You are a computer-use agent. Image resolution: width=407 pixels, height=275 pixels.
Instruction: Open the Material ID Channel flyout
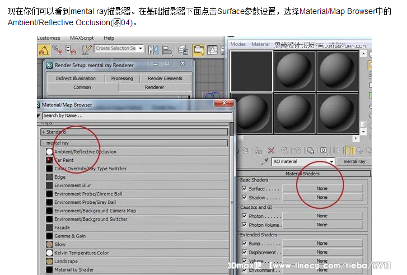[x=323, y=150]
